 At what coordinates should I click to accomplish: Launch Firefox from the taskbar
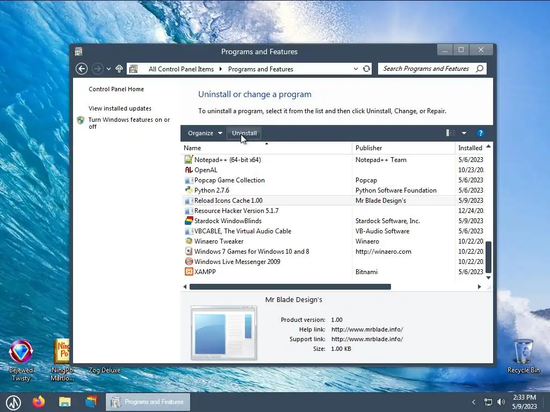[39, 401]
